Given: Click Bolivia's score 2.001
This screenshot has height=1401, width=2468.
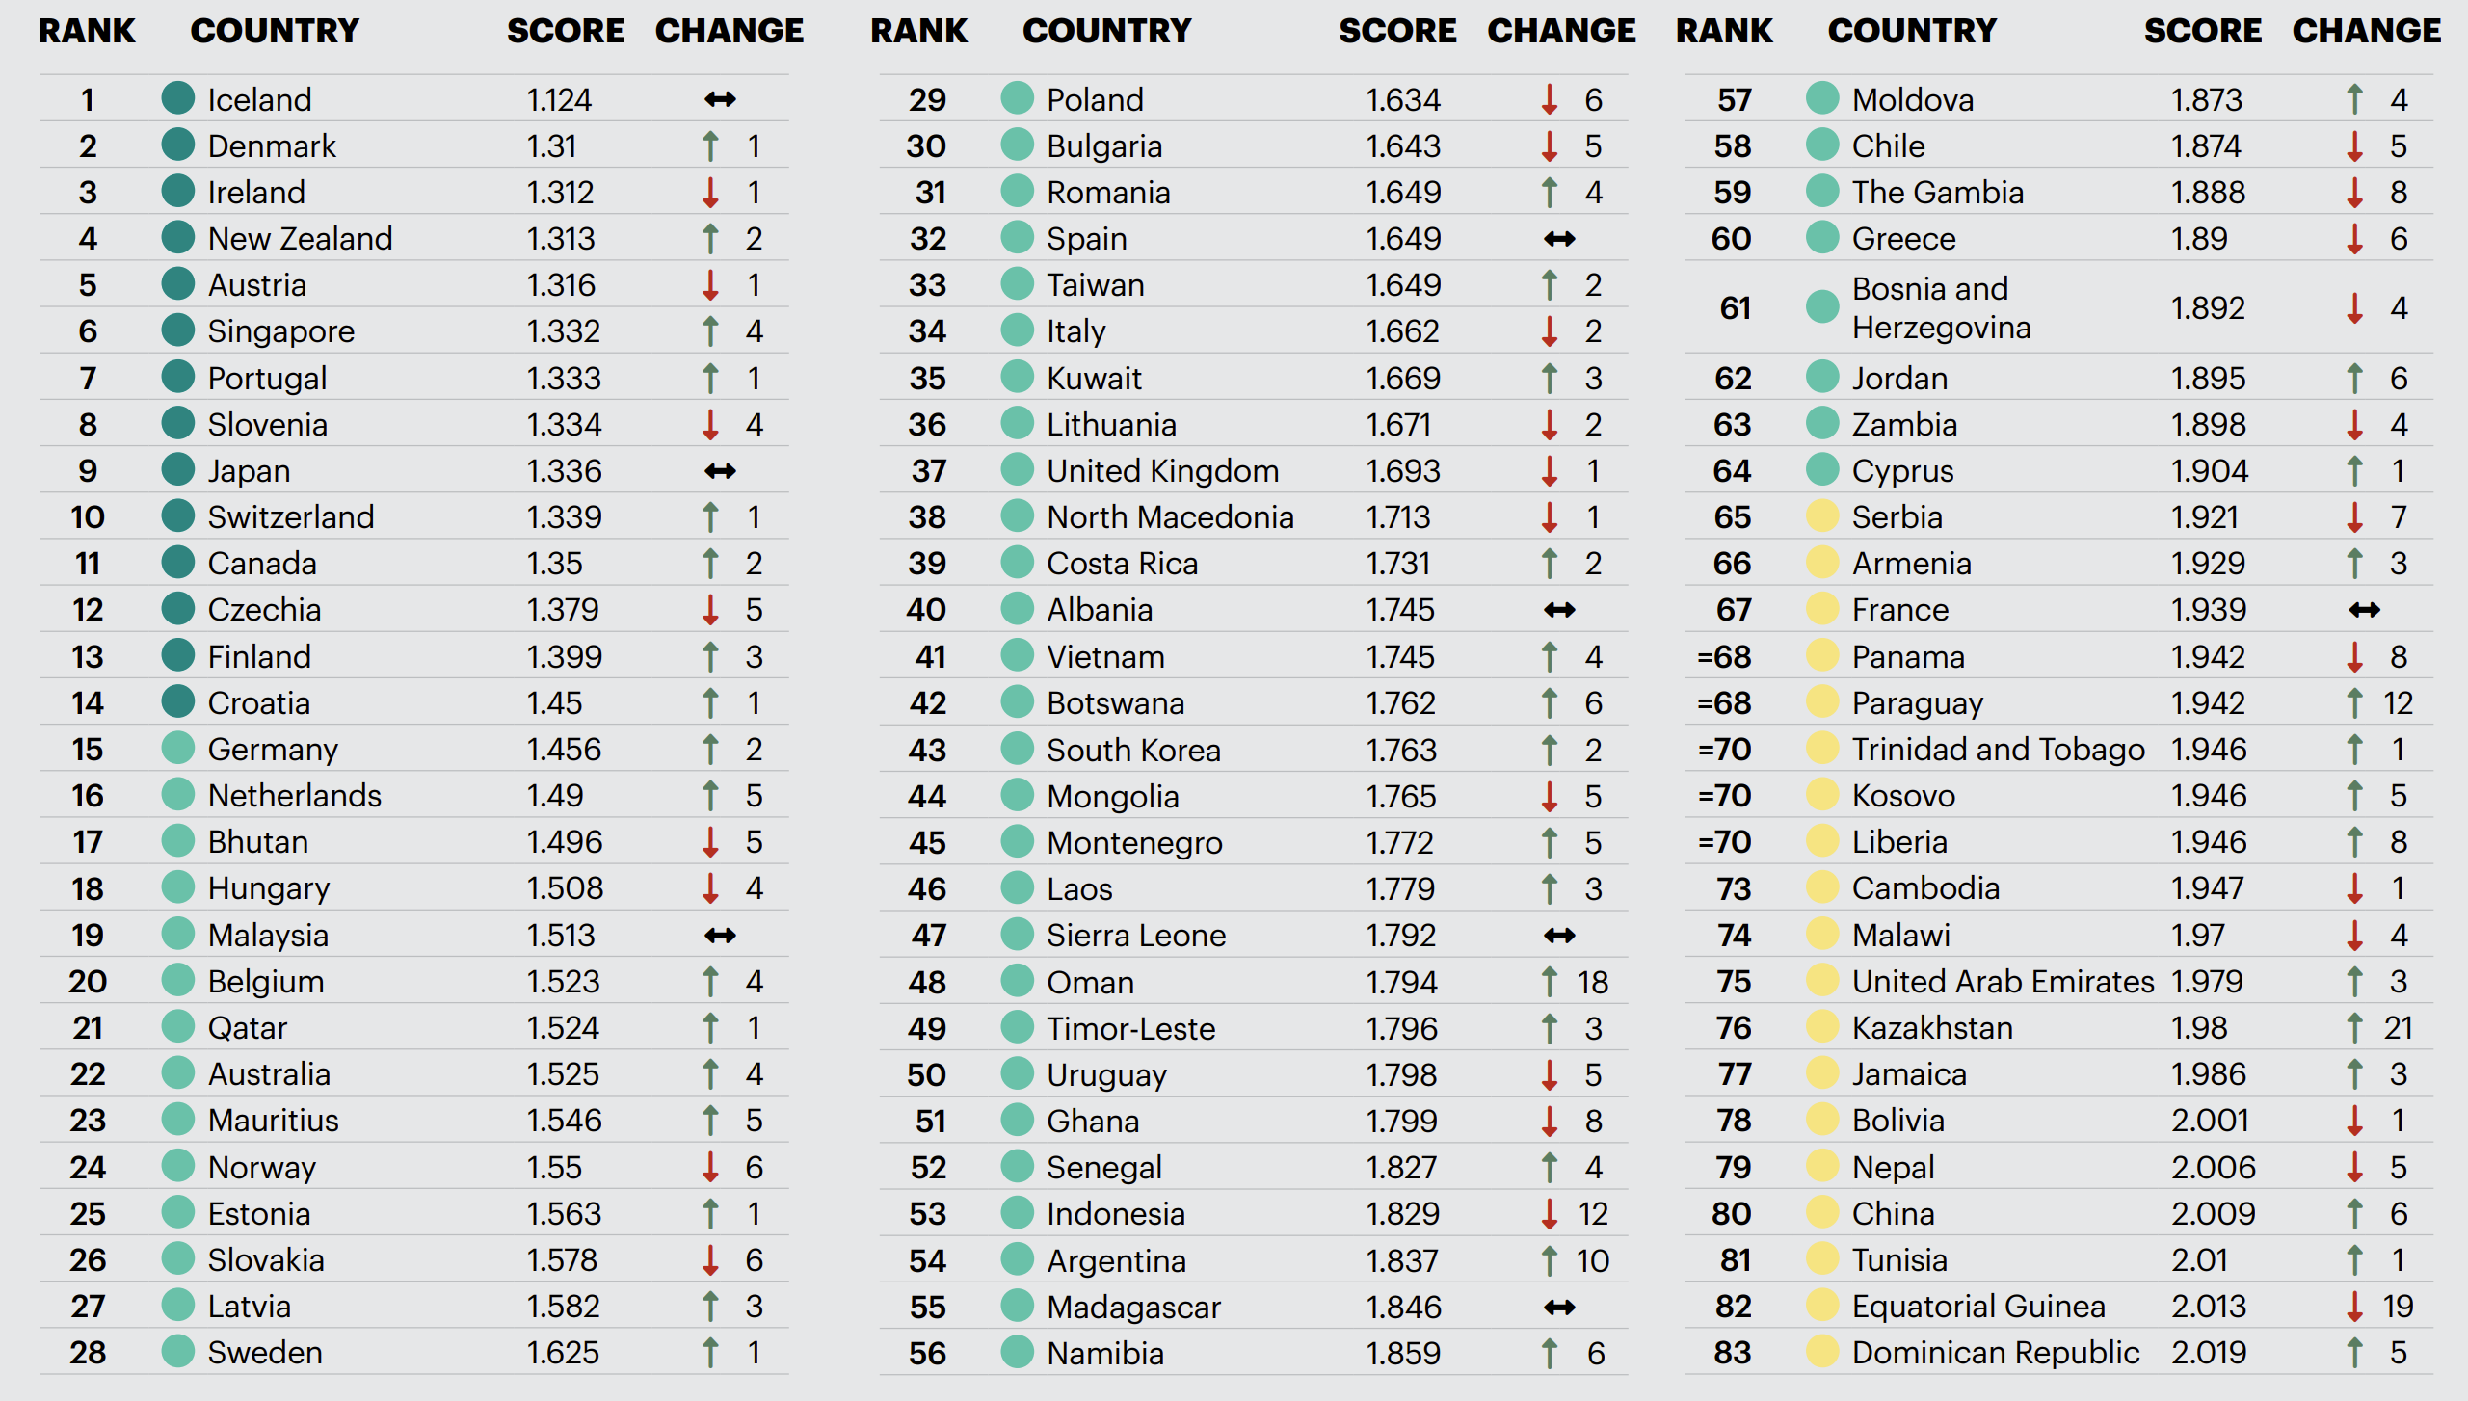Looking at the screenshot, I should point(2210,1121).
